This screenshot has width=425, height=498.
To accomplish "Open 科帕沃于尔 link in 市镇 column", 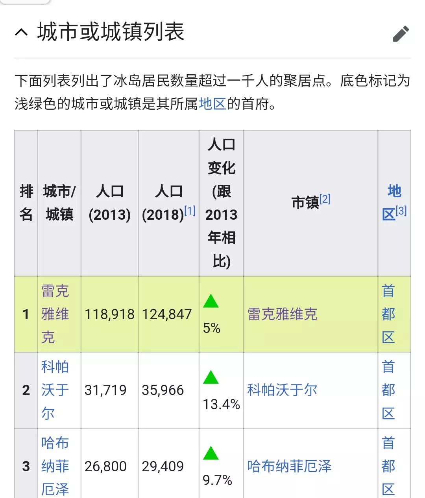I will coord(282,390).
